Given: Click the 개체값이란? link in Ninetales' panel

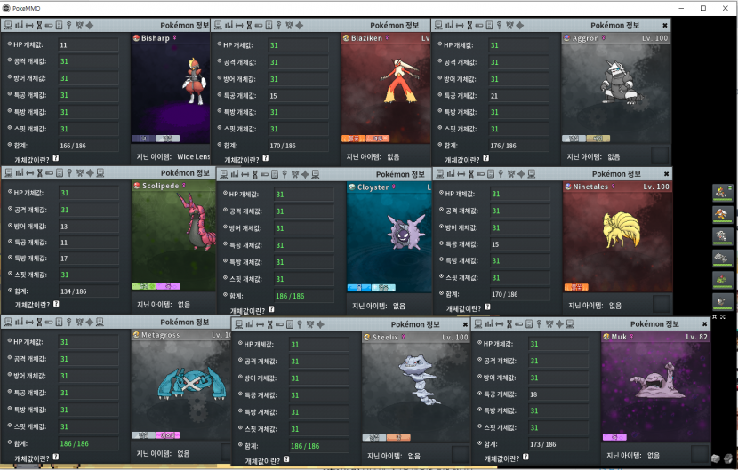Looking at the screenshot, I should coord(462,309).
